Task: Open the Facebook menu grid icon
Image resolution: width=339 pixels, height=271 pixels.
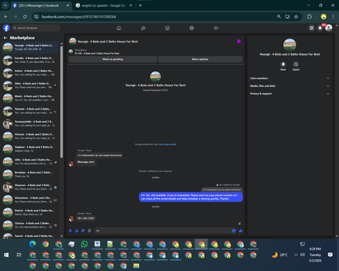Action: click(311, 28)
